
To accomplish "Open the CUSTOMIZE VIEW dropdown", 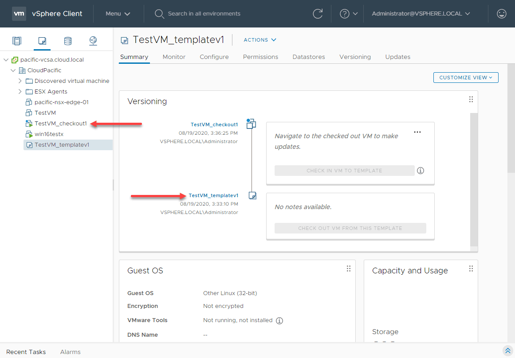I will click(465, 77).
